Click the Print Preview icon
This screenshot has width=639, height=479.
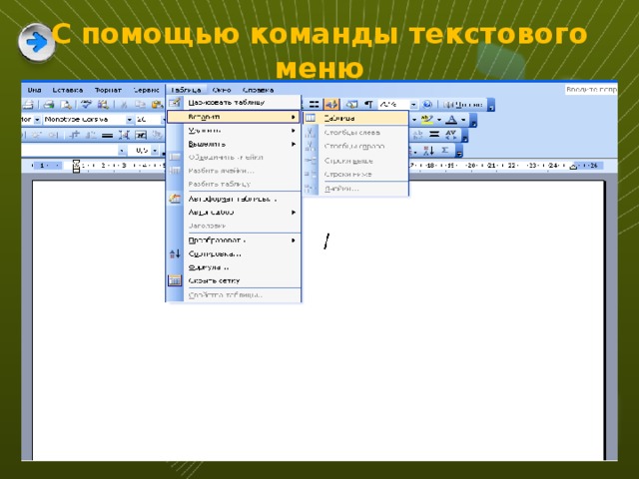[66, 105]
